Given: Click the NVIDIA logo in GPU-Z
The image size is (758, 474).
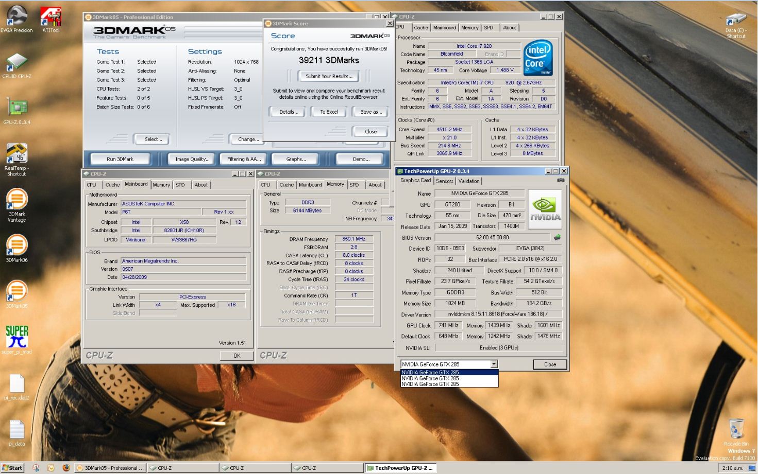Looking at the screenshot, I should (x=545, y=209).
